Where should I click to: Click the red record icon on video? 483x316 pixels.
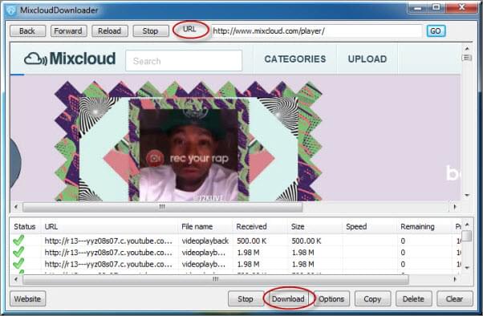click(x=155, y=158)
